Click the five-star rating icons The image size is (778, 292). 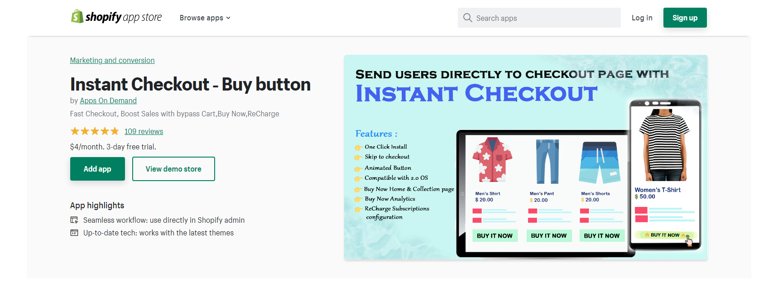(94, 131)
